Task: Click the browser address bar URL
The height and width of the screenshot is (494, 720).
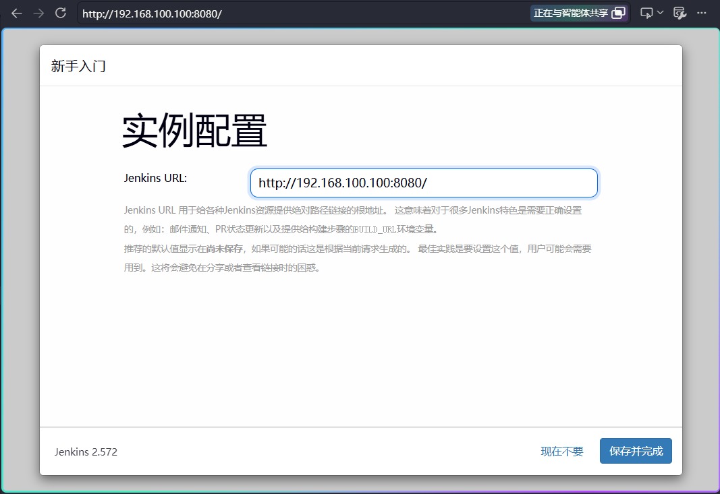Action: point(152,13)
